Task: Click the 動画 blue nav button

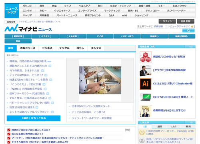Action: click(x=18, y=41)
